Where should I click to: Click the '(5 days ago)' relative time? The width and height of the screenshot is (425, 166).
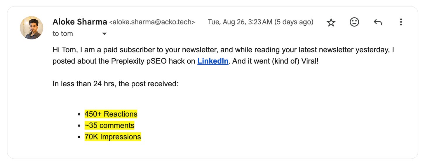(294, 22)
